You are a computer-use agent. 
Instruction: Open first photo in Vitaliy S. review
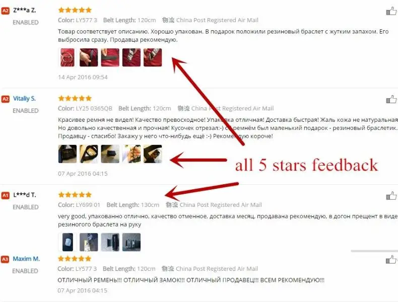tap(68, 154)
